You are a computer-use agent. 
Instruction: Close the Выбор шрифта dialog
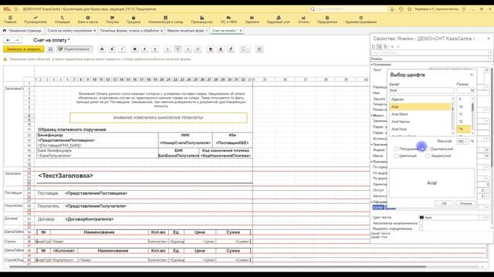click(x=472, y=75)
